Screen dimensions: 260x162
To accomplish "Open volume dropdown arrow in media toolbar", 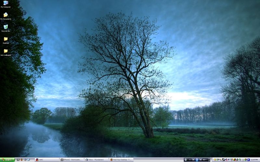I will tap(206, 160).
